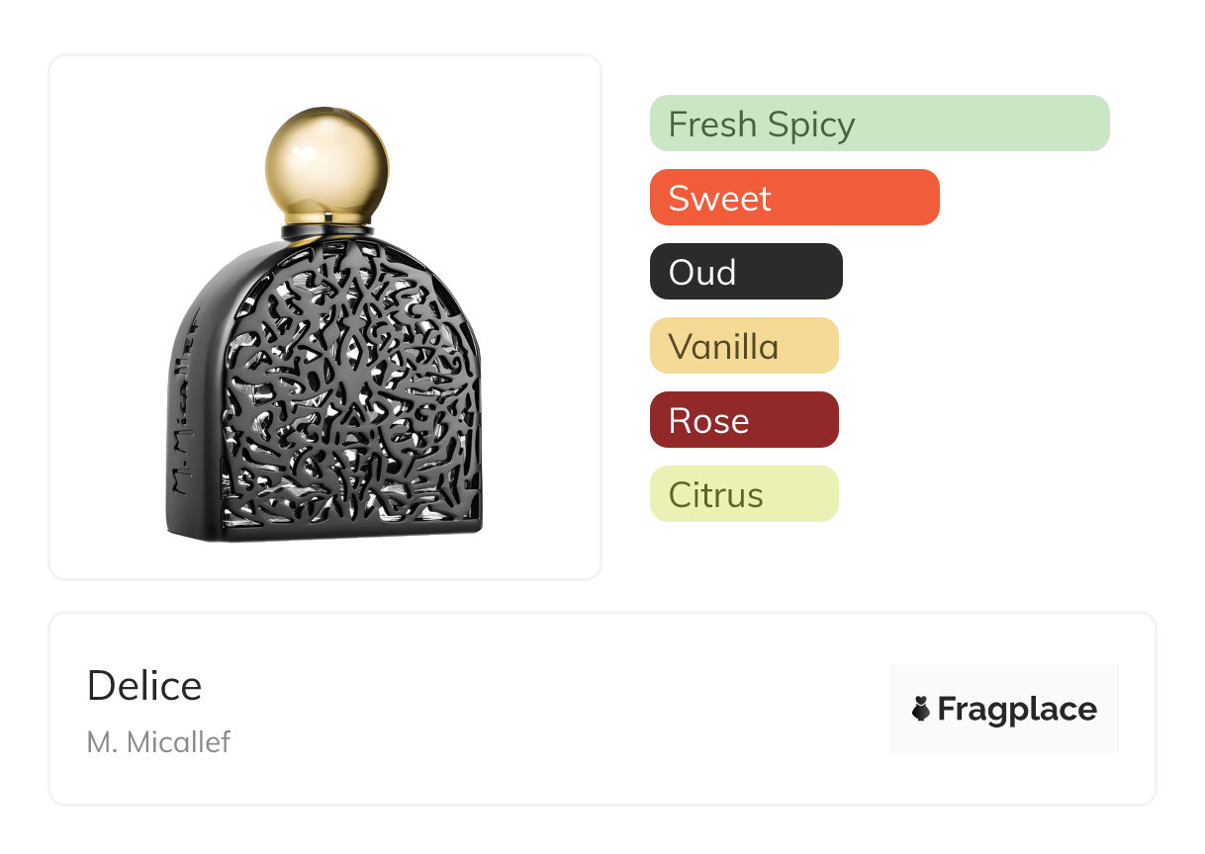
Task: Open the M. Micallef brand link
Action: [x=158, y=742]
